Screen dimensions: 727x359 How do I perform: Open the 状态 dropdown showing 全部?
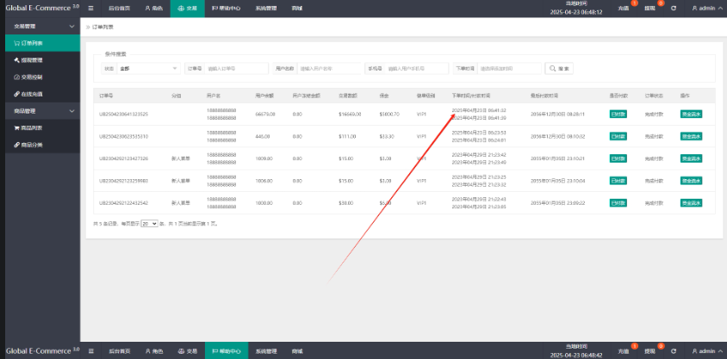148,69
